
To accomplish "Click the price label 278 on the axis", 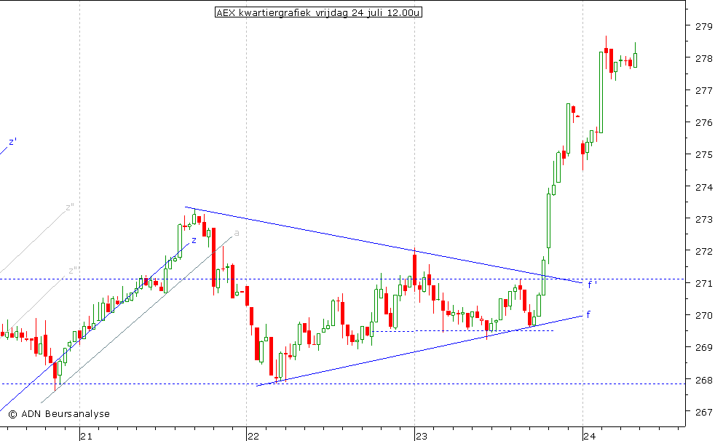I will coord(703,59).
